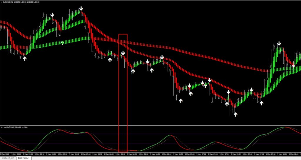Click the sell arrow at the highest price peak
The height and width of the screenshot is (160, 301).
81,9
